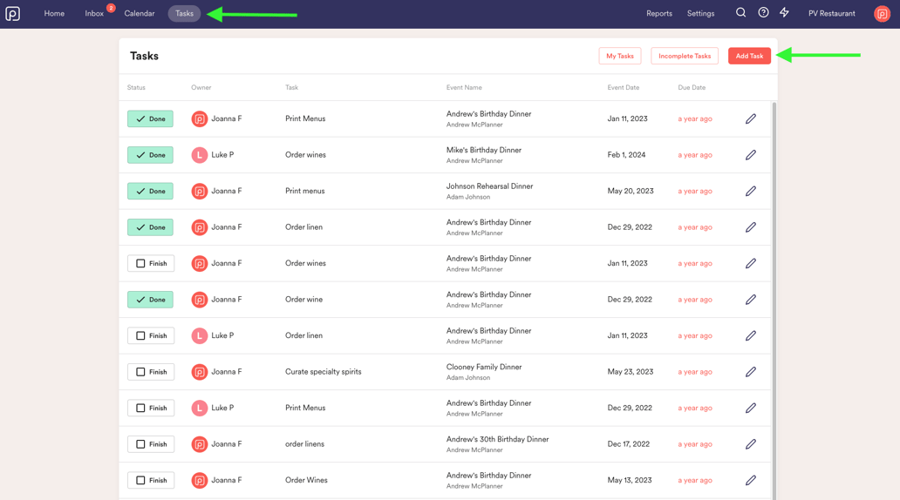Screen dimensions: 900x500
Task: Toggle Done for Joanna F's Order linen, Dec 29, 2022
Action: pos(150,227)
